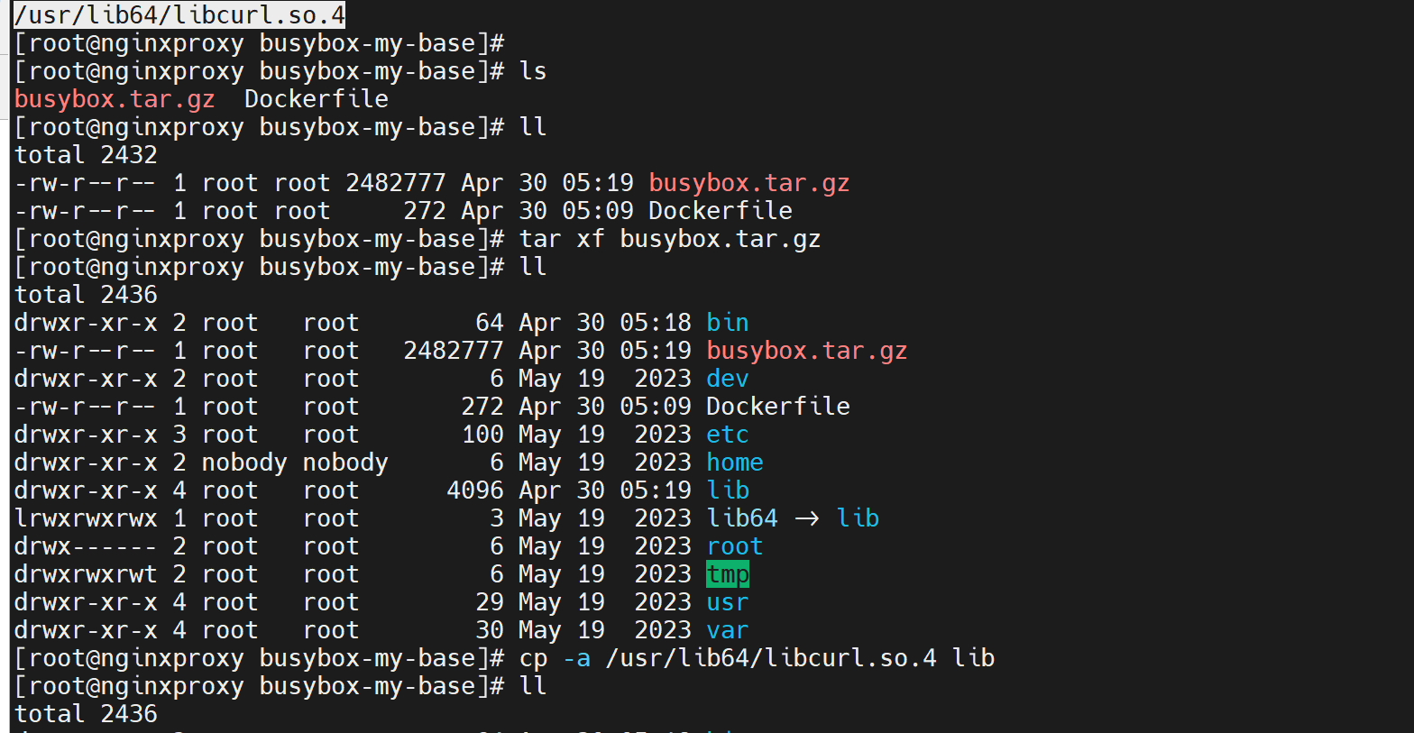Click the blue bin directory name
Screen dimensions: 1414x733
[727, 323]
